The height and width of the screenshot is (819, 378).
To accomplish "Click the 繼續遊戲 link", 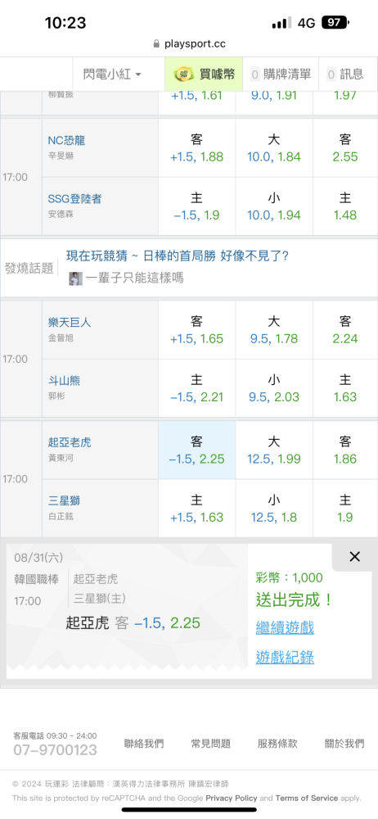I will (285, 627).
